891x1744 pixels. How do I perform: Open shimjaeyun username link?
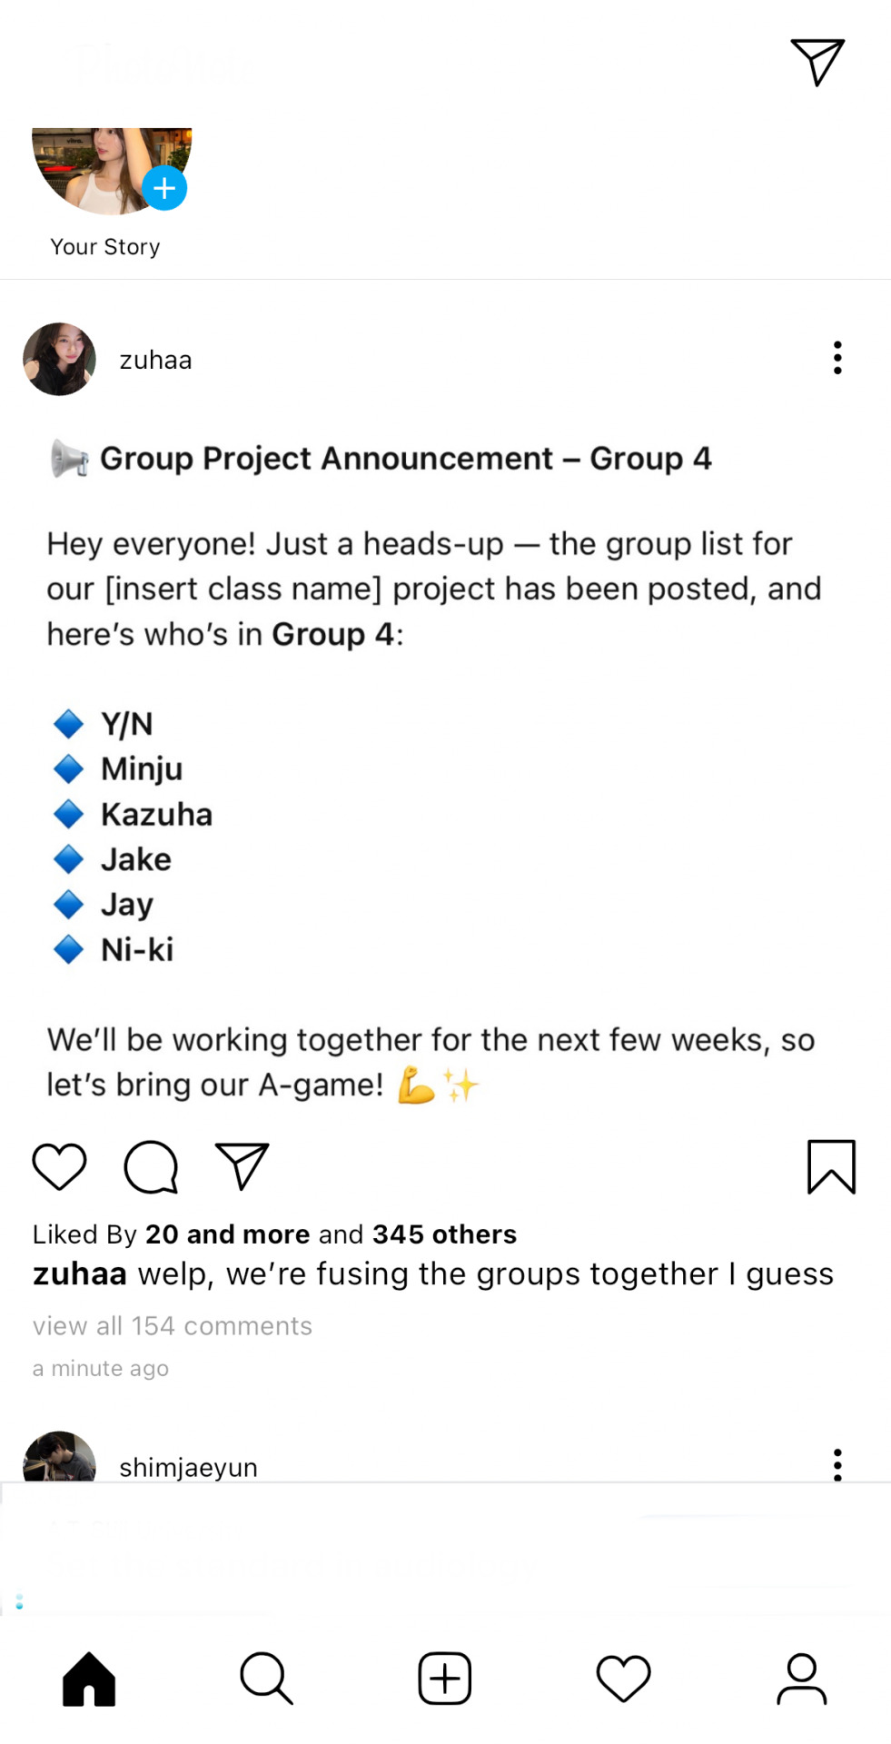coord(188,1467)
